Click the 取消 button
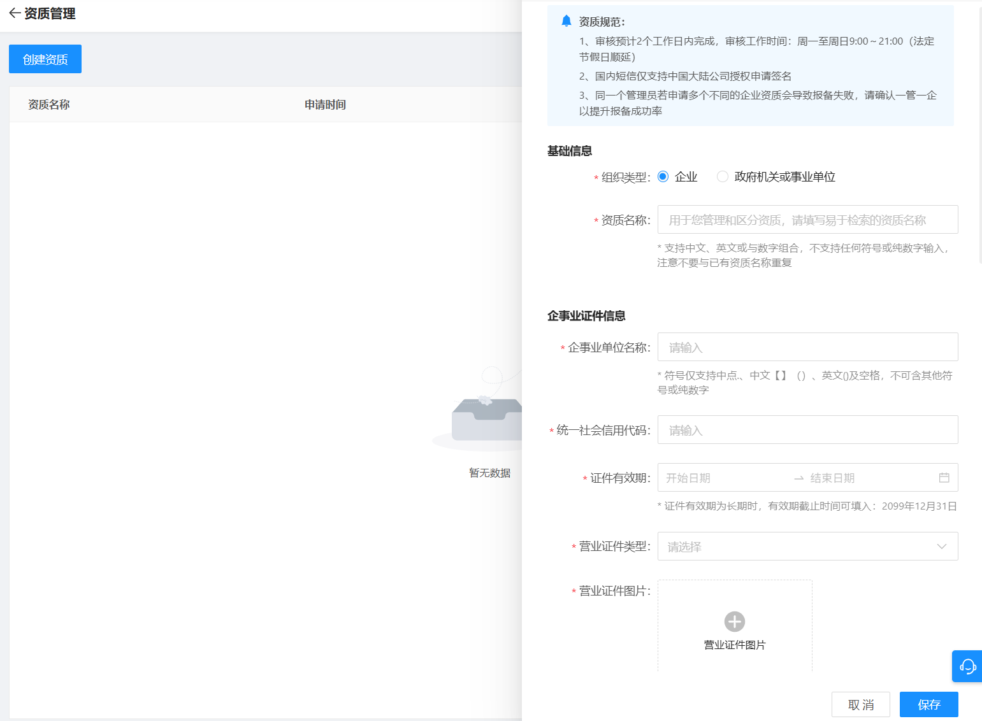The width and height of the screenshot is (982, 721). click(x=860, y=704)
